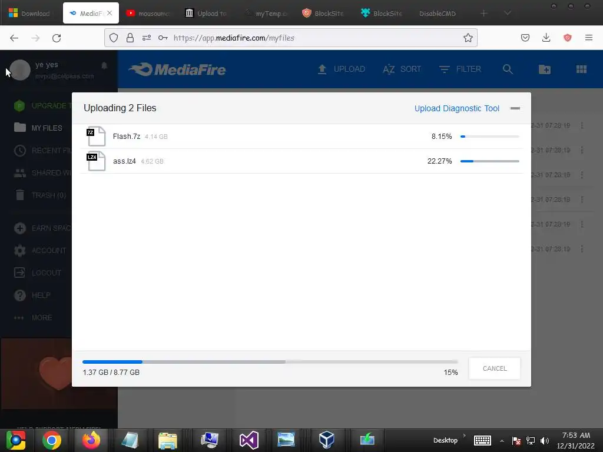Click the red BlockSite extension icon
The image size is (603, 452).
[567, 38]
